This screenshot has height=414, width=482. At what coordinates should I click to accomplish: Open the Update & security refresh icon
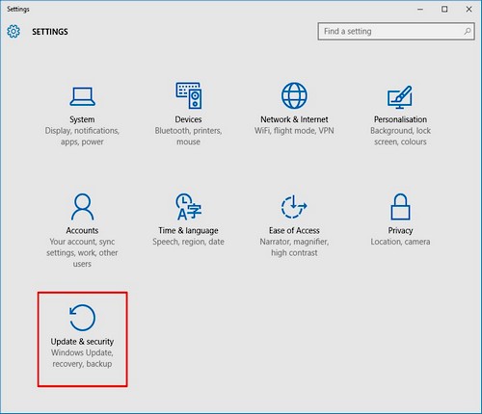[x=82, y=318]
